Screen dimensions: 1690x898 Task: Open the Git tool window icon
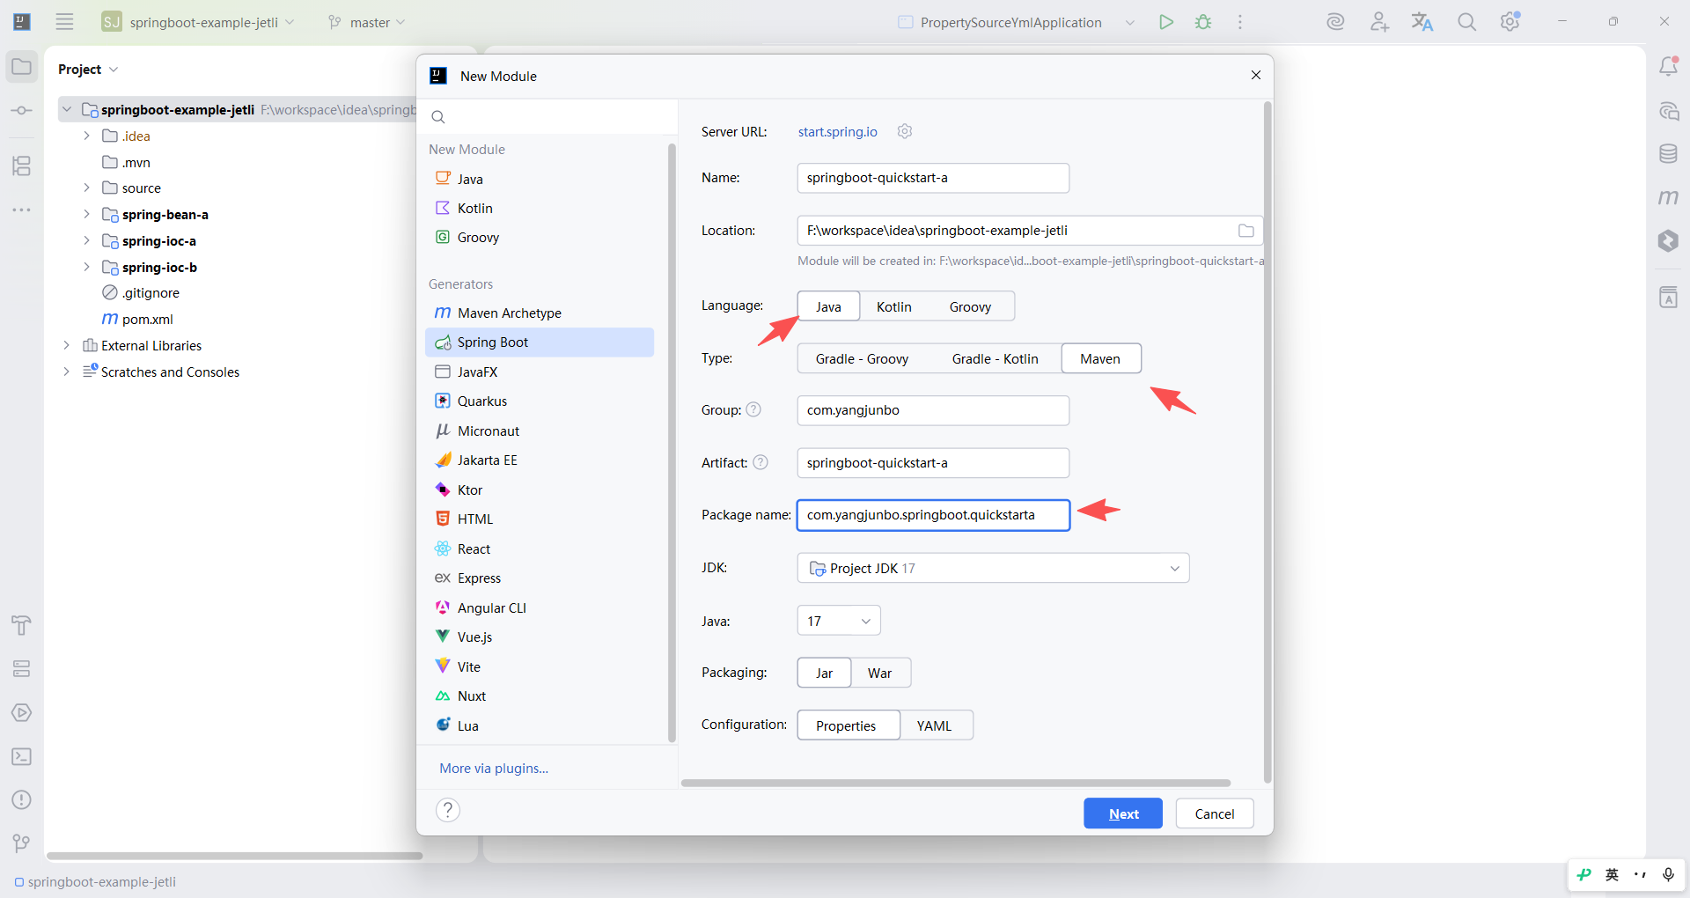(22, 843)
